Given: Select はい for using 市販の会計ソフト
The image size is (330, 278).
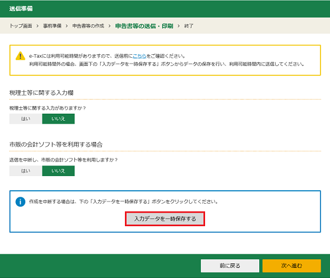Looking at the screenshot, I should (26, 171).
